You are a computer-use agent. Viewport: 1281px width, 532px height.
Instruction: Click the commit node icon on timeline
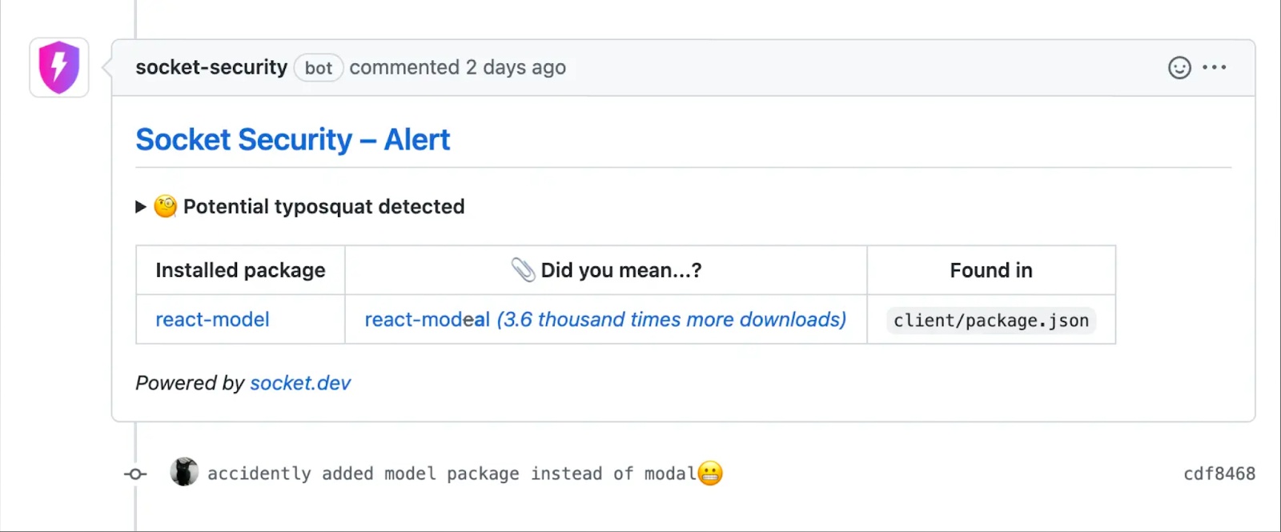[135, 474]
